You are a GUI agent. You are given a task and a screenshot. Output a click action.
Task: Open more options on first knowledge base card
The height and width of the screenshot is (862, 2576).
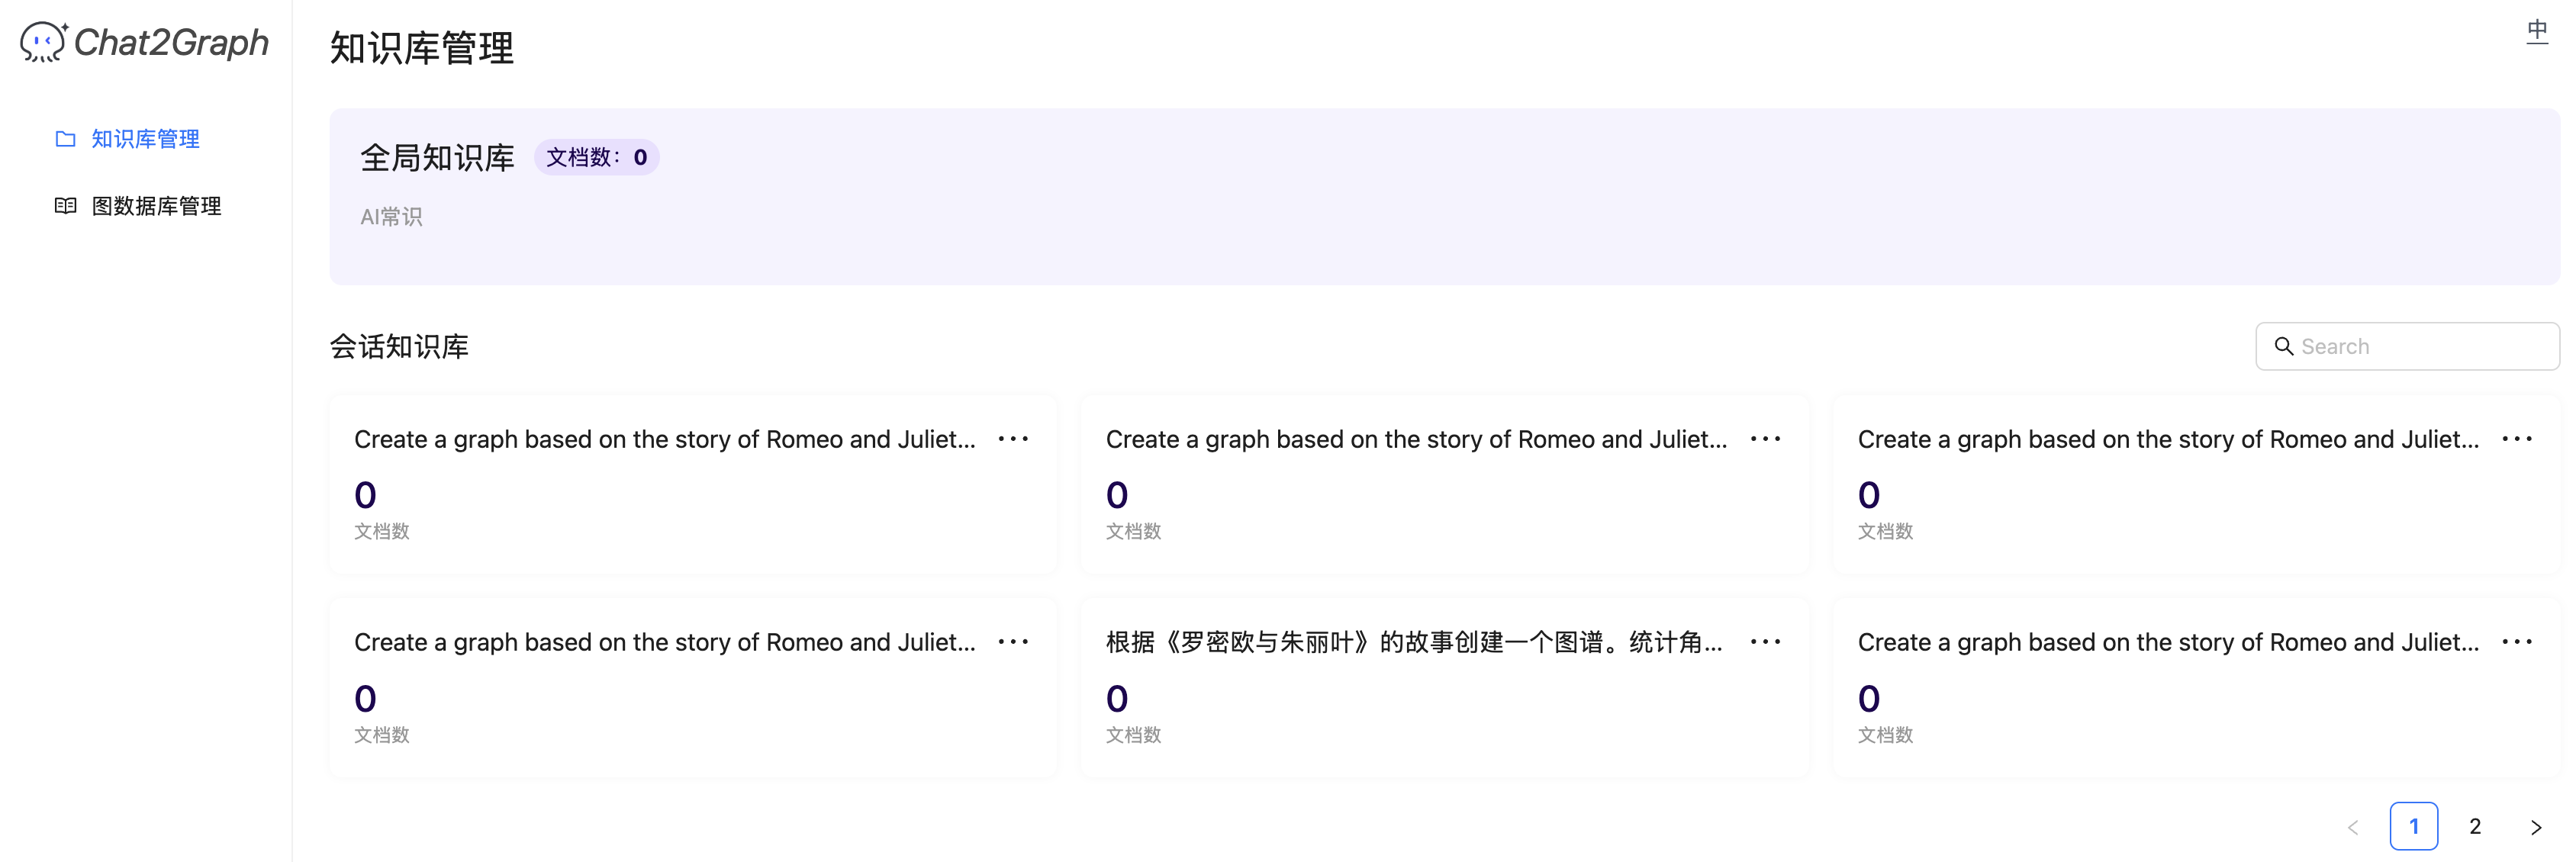tap(1013, 439)
